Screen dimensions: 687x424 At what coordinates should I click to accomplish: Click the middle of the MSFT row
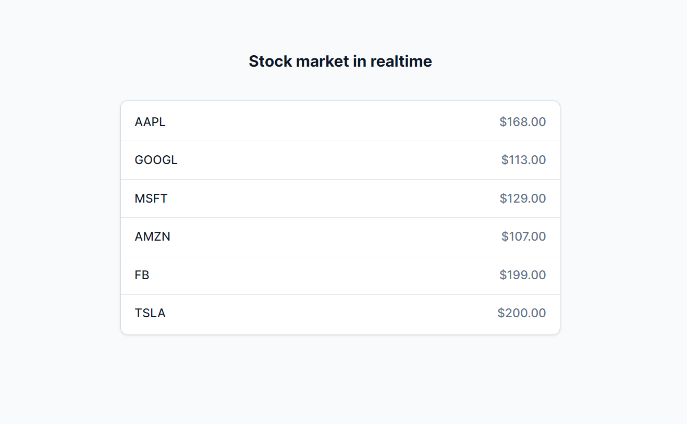coord(340,198)
